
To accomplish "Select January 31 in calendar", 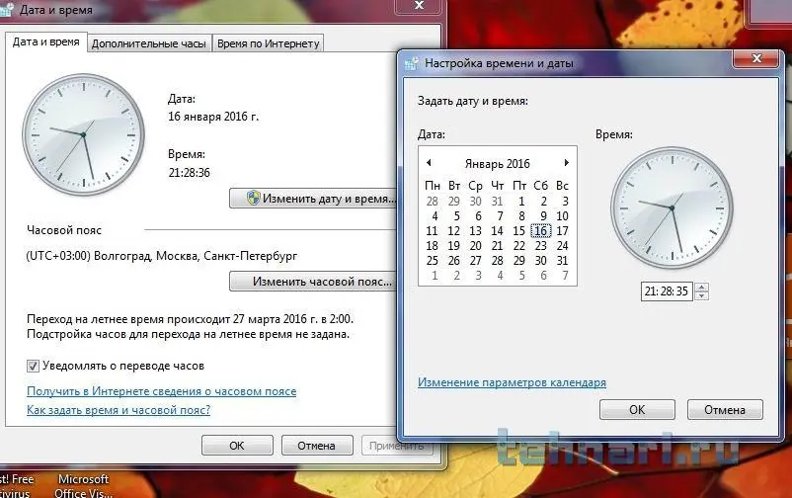I will [562, 261].
